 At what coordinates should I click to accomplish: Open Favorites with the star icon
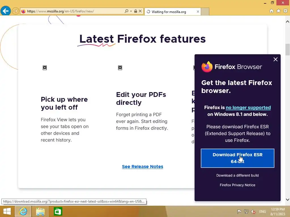point(278,11)
